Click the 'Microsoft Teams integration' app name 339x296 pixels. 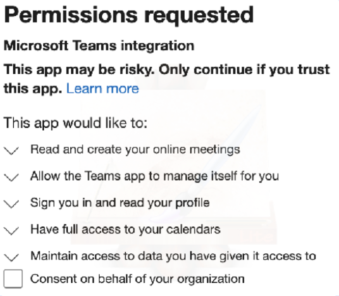click(x=99, y=46)
